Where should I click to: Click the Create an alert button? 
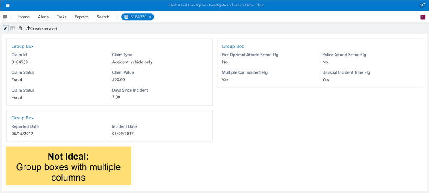42,29
